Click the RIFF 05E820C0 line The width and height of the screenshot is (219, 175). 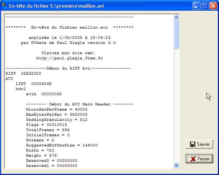(x=23, y=74)
